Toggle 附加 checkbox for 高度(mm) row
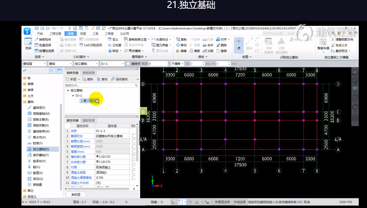The width and height of the screenshot is (367, 208). pyautogui.click(x=134, y=152)
